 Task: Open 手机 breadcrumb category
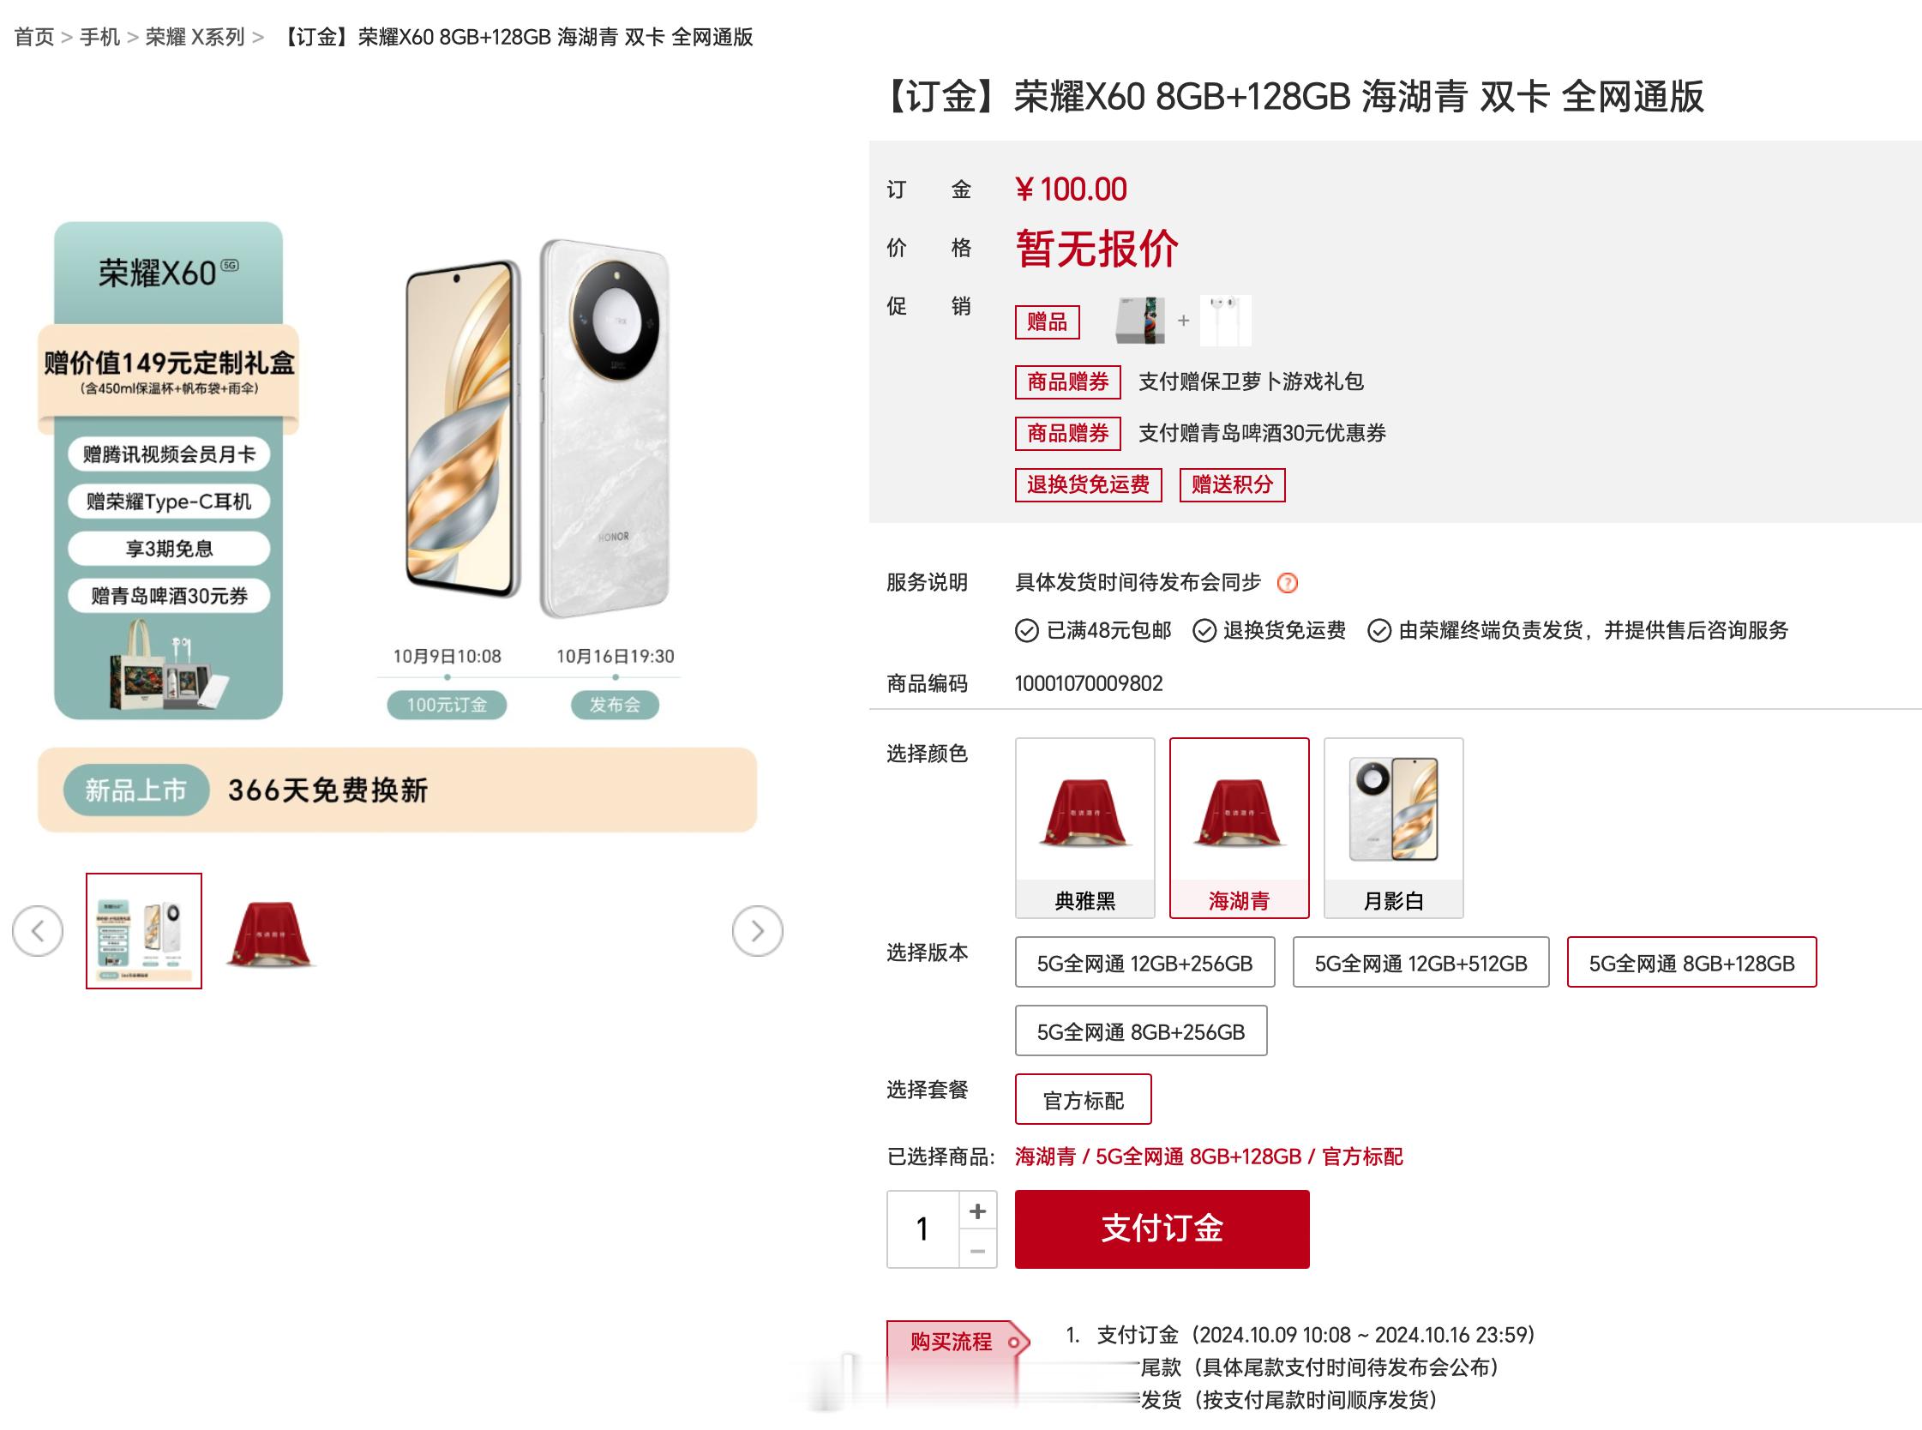point(99,37)
